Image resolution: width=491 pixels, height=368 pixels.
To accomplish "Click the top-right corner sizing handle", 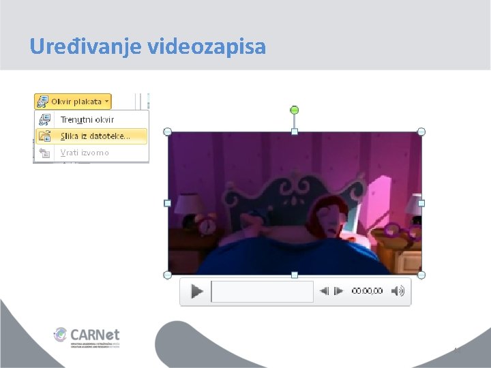I will coord(421,132).
